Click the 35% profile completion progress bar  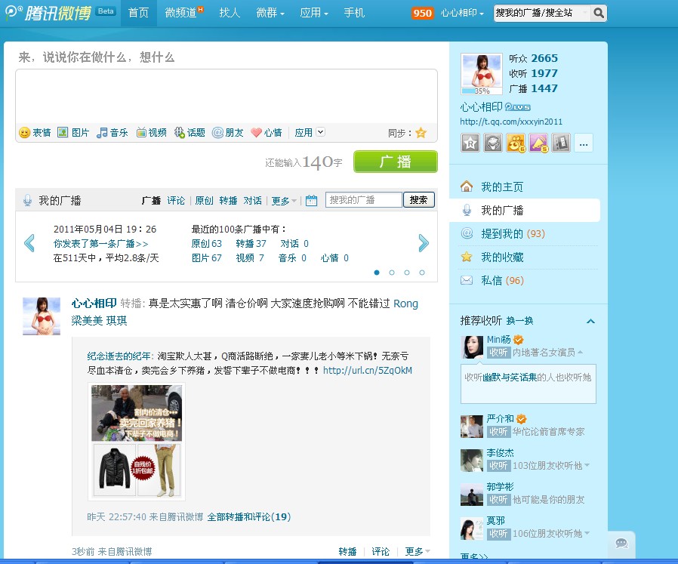(482, 91)
